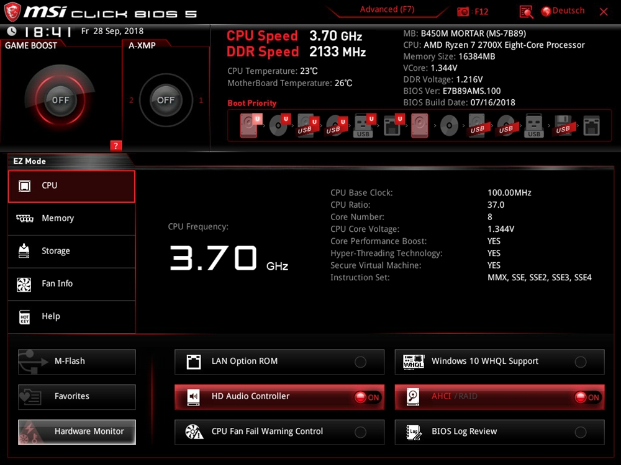Click the F12 screenshot camera icon
Screen dimensions: 621x465
463,11
